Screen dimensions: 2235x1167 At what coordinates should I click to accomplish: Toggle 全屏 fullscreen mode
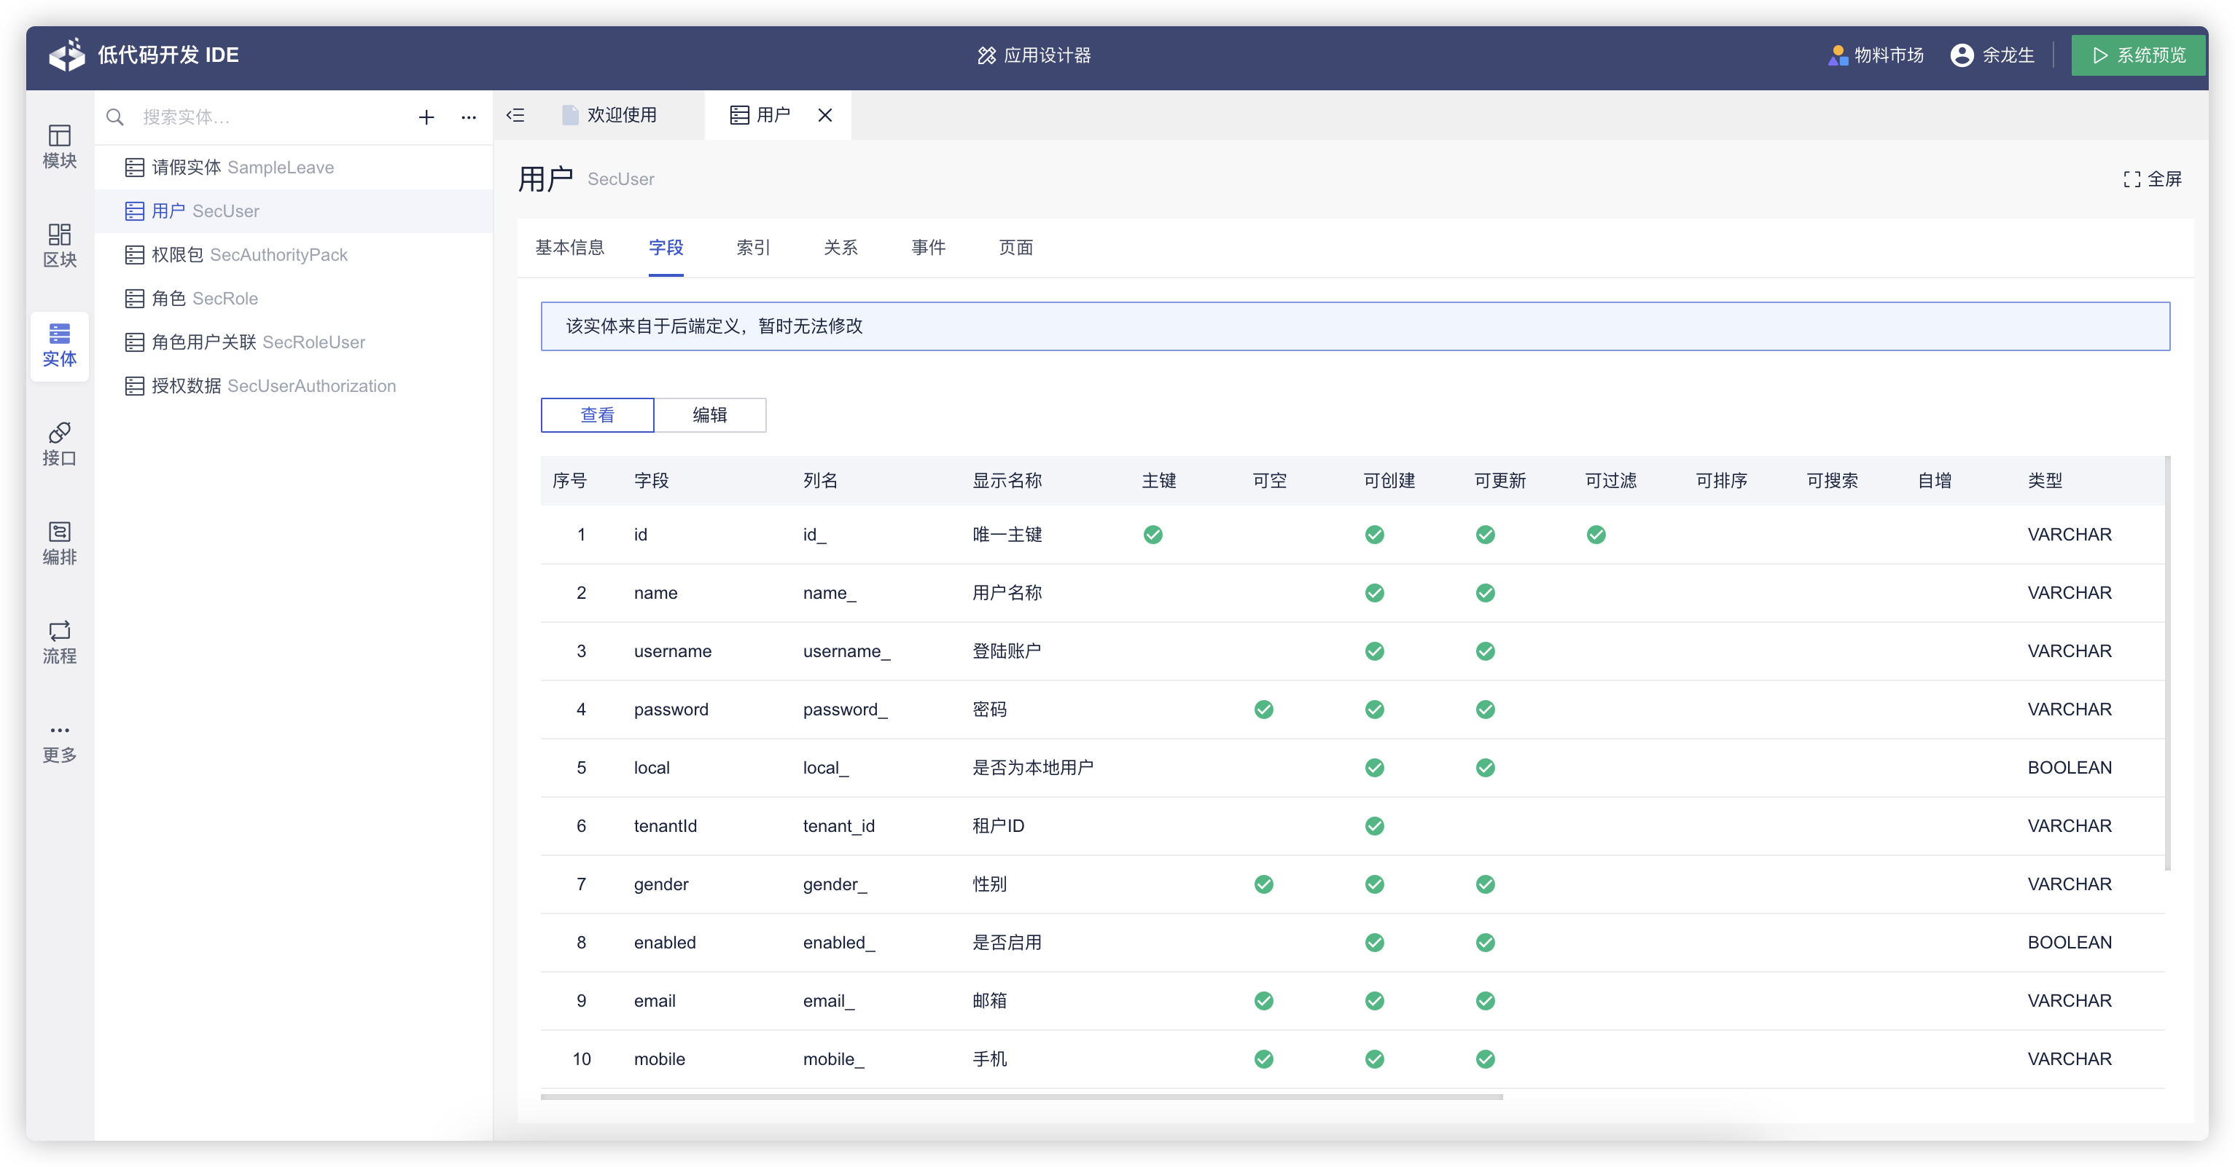[2152, 179]
